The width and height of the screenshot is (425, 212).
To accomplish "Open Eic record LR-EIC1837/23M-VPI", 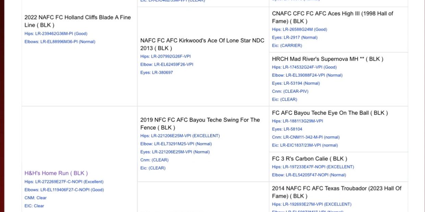I will [x=305, y=145].
